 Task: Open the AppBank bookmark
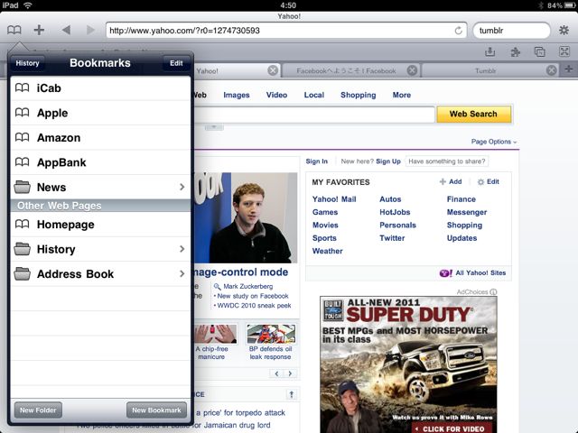point(100,162)
